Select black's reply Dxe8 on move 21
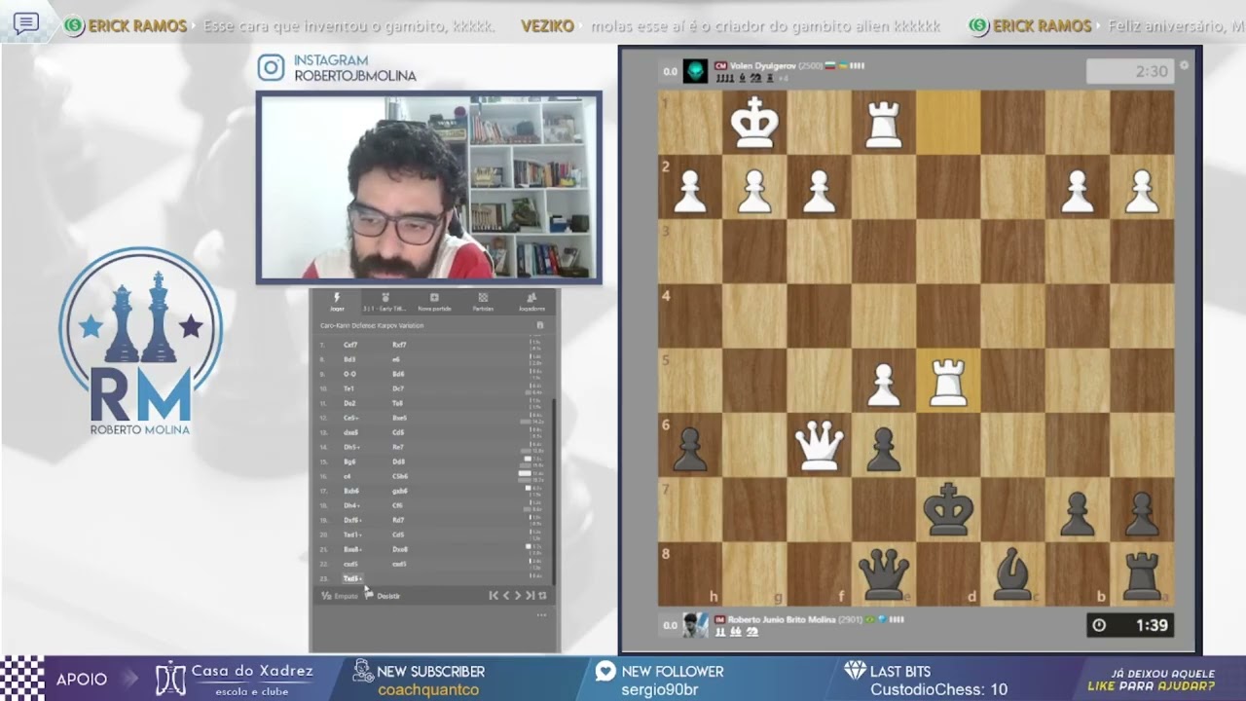Viewport: 1246px width, 701px height. click(400, 549)
